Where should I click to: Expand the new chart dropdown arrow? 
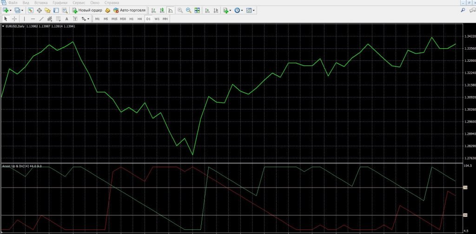coord(11,10)
